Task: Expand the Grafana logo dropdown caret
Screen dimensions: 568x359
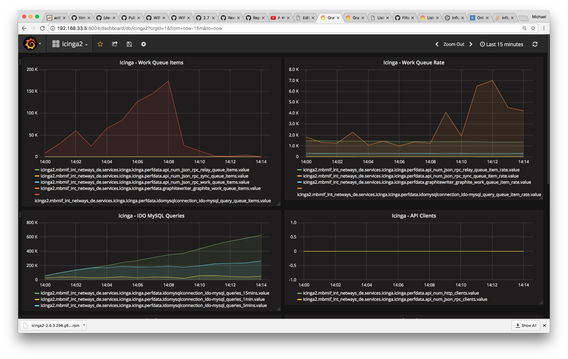Action: point(40,44)
